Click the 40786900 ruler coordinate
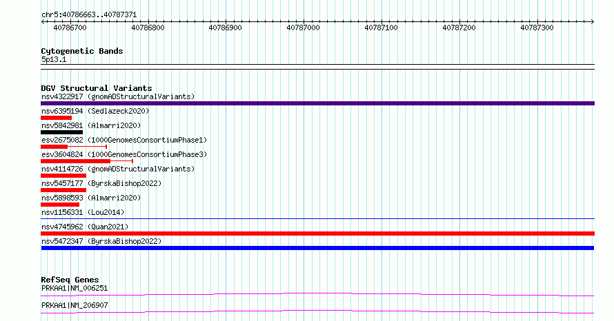The image size is (614, 321). (225, 28)
